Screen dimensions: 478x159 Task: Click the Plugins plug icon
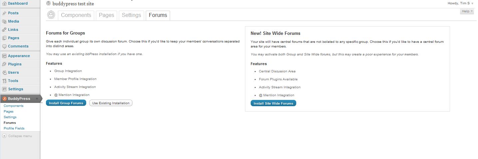click(4, 64)
